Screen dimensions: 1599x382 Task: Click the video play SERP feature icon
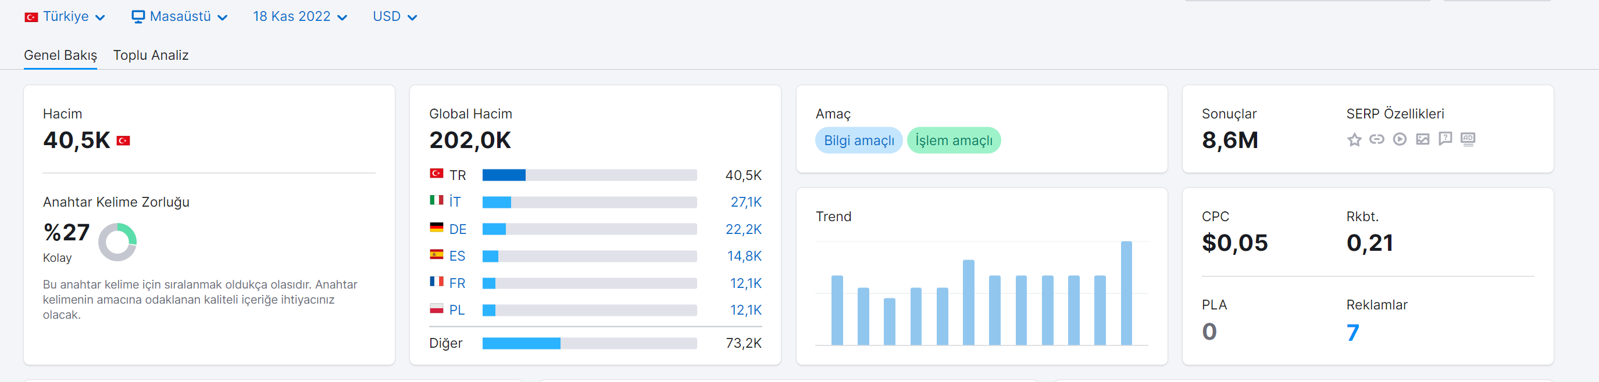[1399, 139]
